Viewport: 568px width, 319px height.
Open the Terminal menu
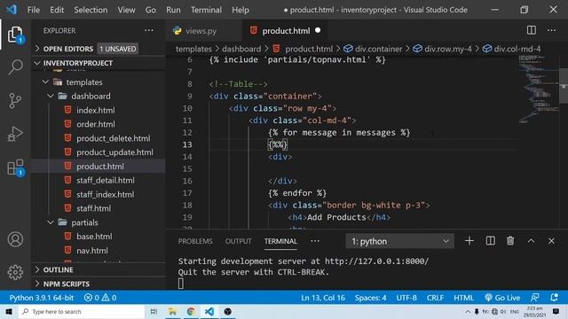coord(206,10)
